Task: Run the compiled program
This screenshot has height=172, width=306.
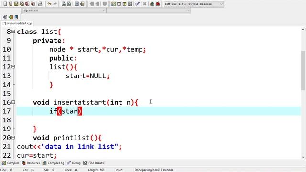Action: (x=119, y=4)
